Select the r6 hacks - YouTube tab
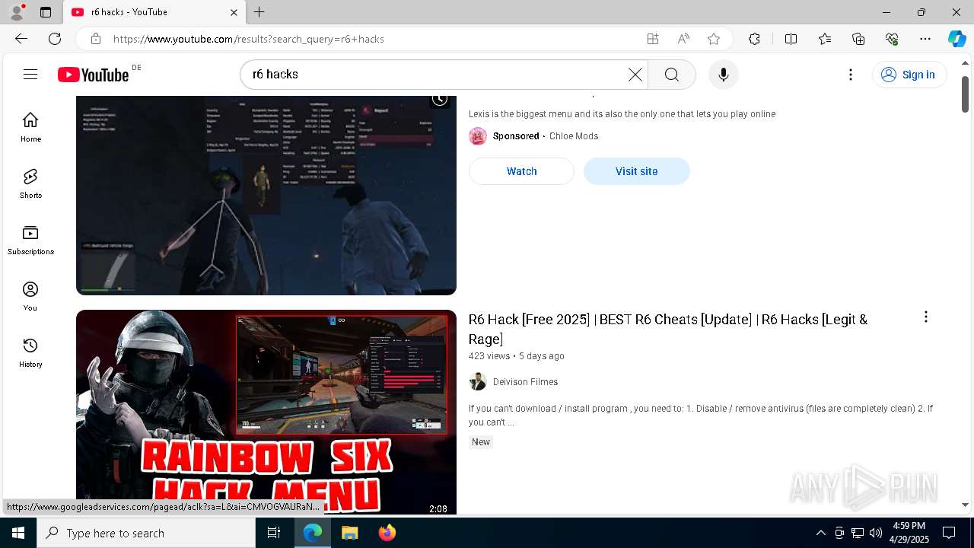The height and width of the screenshot is (548, 974). pos(154,12)
